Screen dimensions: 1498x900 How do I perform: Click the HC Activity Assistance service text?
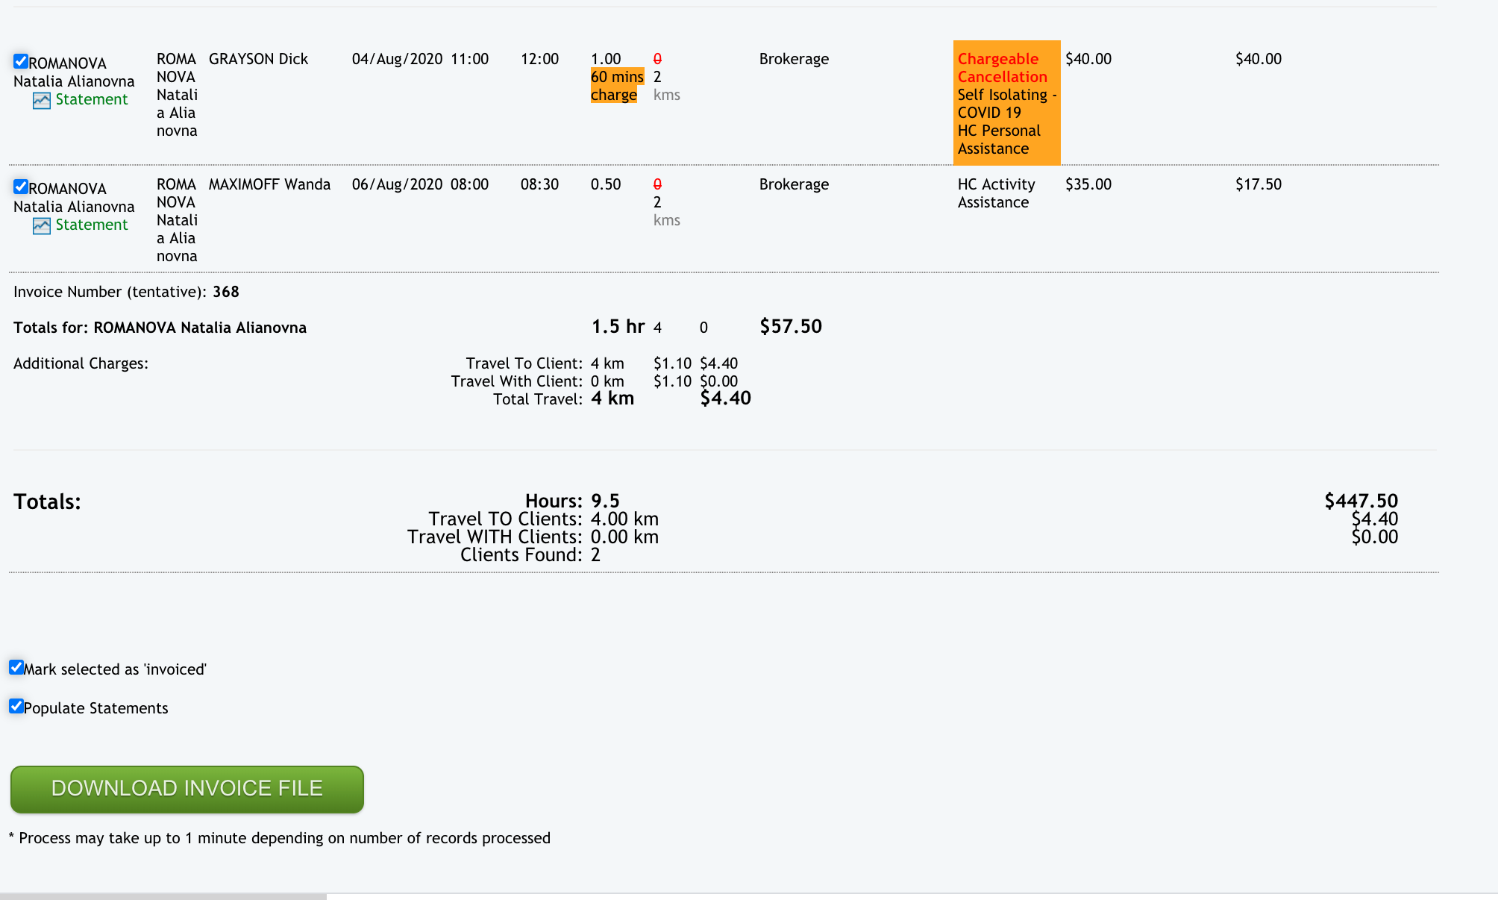coord(996,193)
